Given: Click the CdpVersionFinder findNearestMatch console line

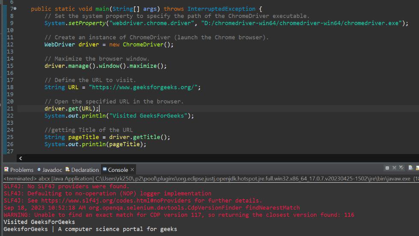Looking at the screenshot, I should pyautogui.click(x=151, y=208).
